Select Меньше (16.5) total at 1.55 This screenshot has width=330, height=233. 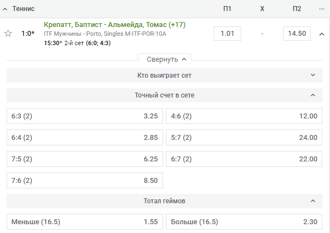85,221
